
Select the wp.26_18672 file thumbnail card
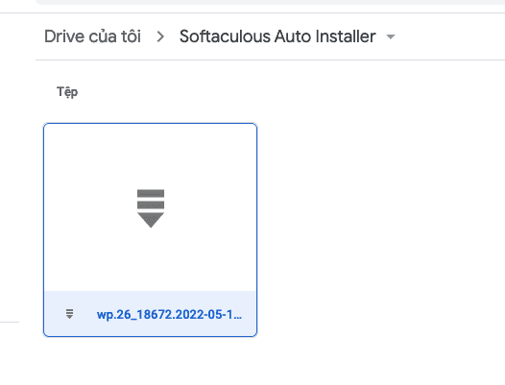tap(150, 229)
